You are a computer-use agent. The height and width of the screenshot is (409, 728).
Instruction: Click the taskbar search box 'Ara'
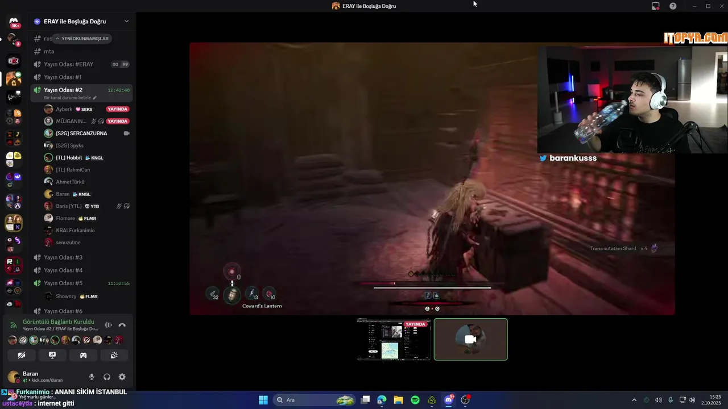[x=315, y=400]
